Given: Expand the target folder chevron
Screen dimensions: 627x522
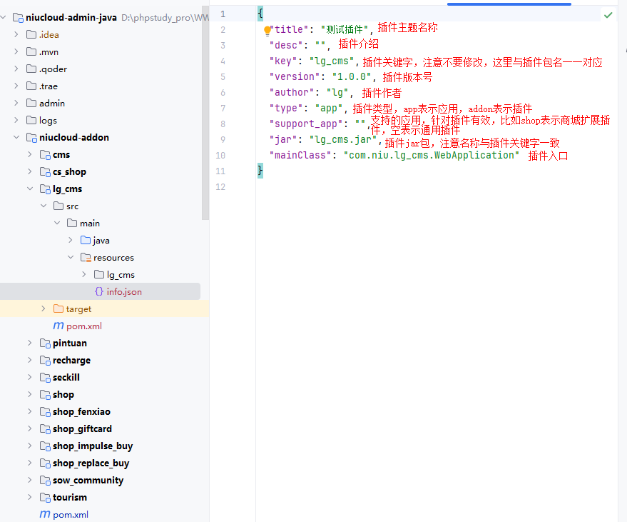Looking at the screenshot, I should [x=44, y=309].
